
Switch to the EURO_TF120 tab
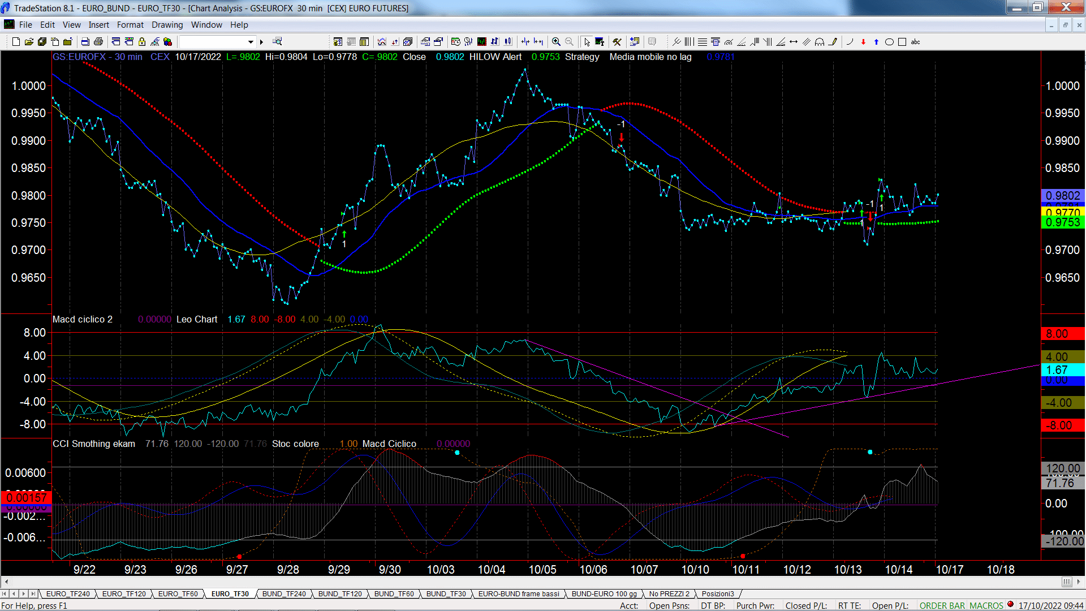tap(124, 593)
